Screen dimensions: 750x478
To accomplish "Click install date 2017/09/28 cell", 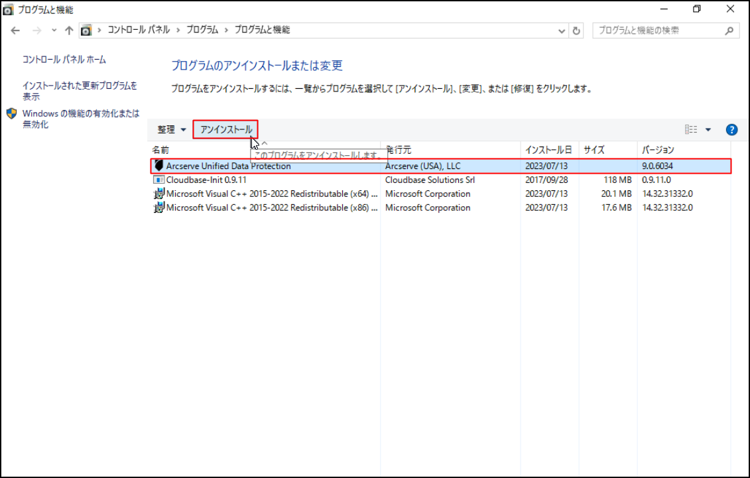I will [546, 180].
